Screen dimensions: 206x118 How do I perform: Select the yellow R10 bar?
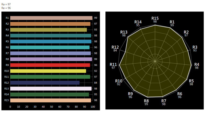click(48, 71)
